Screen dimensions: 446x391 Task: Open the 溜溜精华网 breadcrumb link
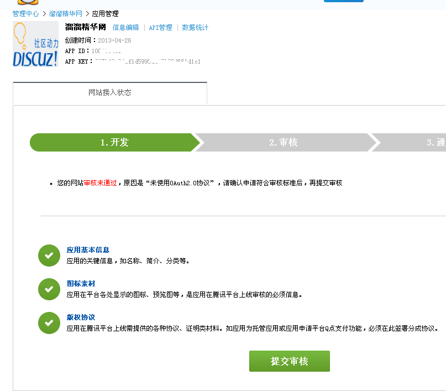point(65,14)
